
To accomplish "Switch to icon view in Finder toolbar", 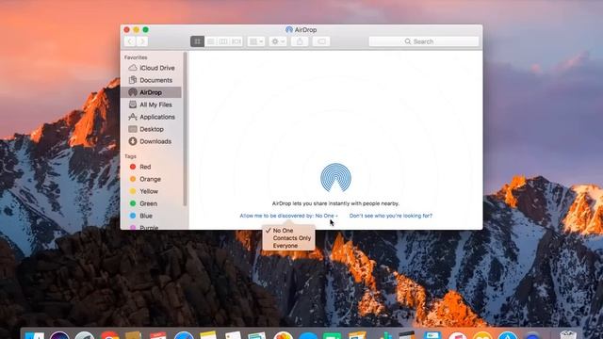I will (x=197, y=41).
